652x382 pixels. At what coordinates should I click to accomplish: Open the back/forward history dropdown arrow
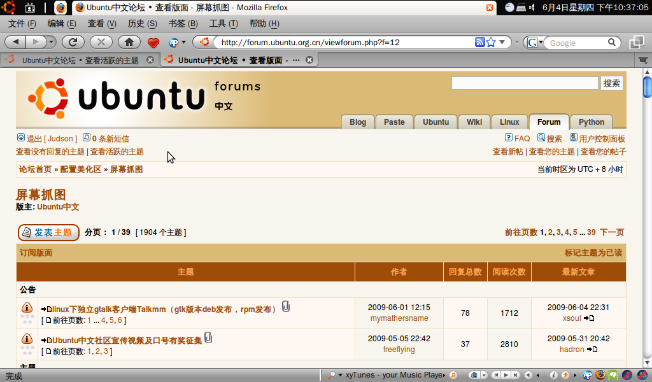pyautogui.click(x=51, y=42)
